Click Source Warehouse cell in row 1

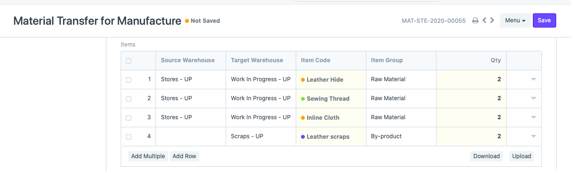(191, 80)
